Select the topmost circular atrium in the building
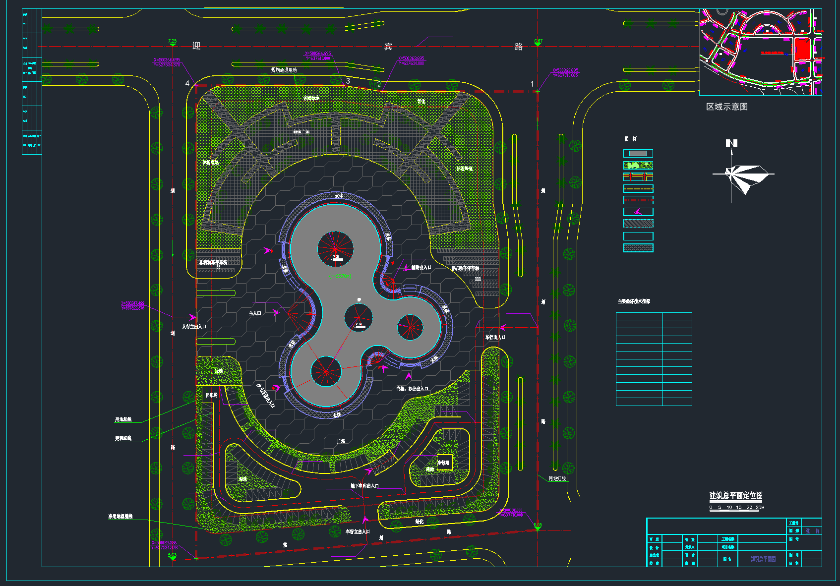The image size is (840, 586). [335, 249]
